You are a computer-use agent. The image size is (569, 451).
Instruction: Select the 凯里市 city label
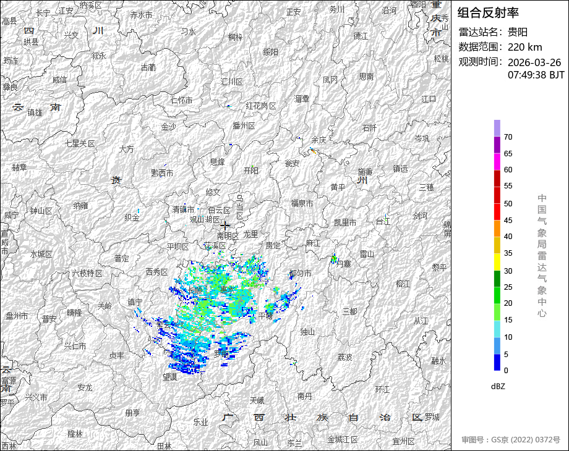point(344,222)
